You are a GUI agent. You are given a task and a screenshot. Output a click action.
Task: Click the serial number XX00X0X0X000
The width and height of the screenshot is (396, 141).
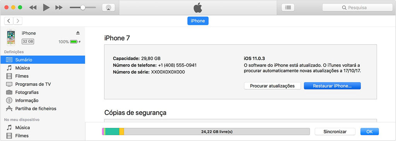point(168,72)
